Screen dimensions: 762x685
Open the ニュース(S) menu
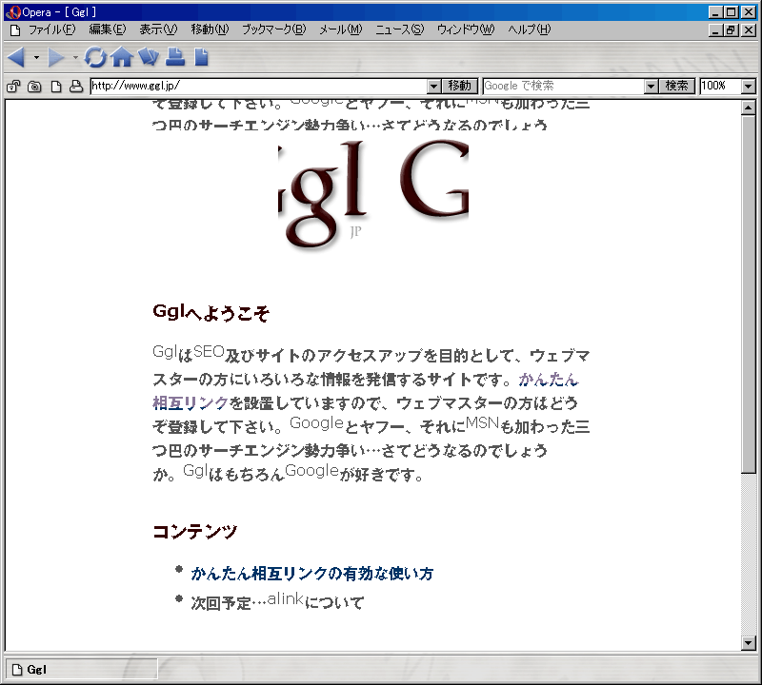(x=399, y=29)
